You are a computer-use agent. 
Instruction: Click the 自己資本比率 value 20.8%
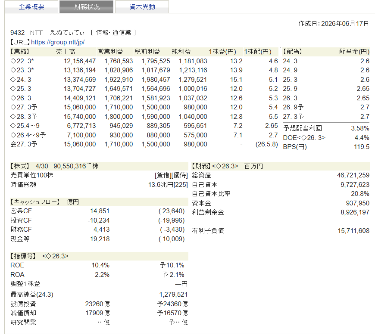pos(360,194)
